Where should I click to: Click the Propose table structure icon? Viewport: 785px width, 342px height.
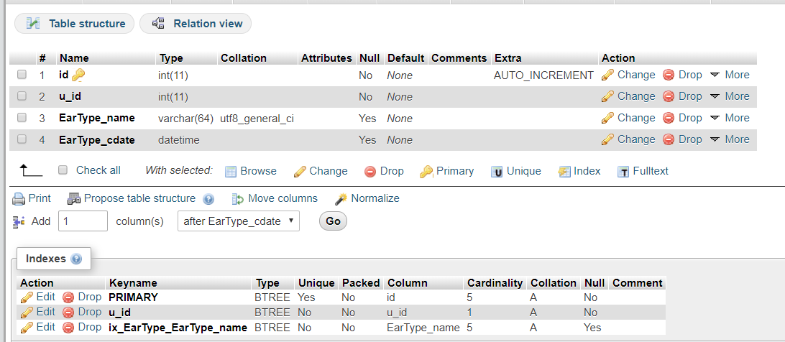coord(73,198)
